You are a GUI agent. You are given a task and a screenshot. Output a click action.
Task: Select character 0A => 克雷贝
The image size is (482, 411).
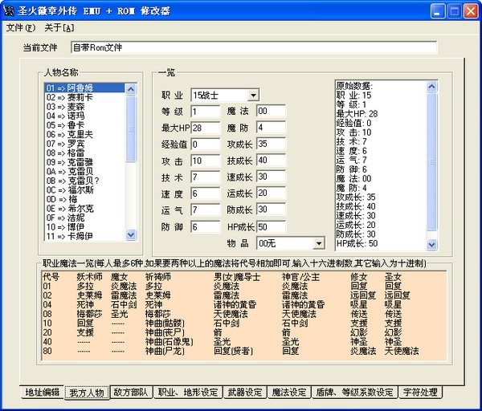[x=85, y=171]
